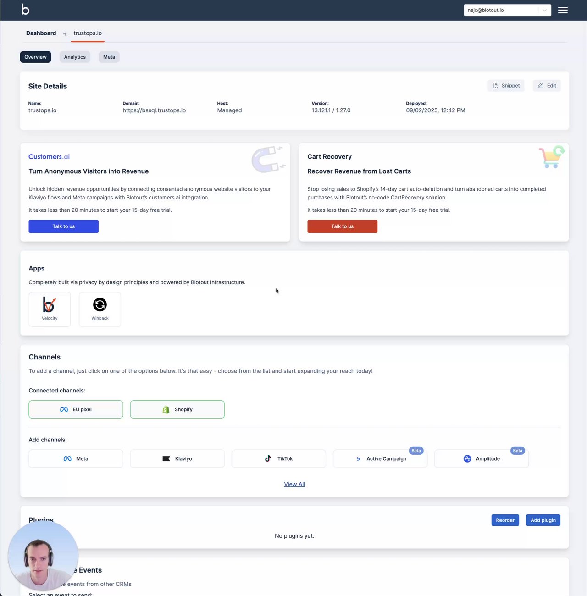Screen dimensions: 587x596
Task: Click the Reorder plugins button
Action: (505, 520)
